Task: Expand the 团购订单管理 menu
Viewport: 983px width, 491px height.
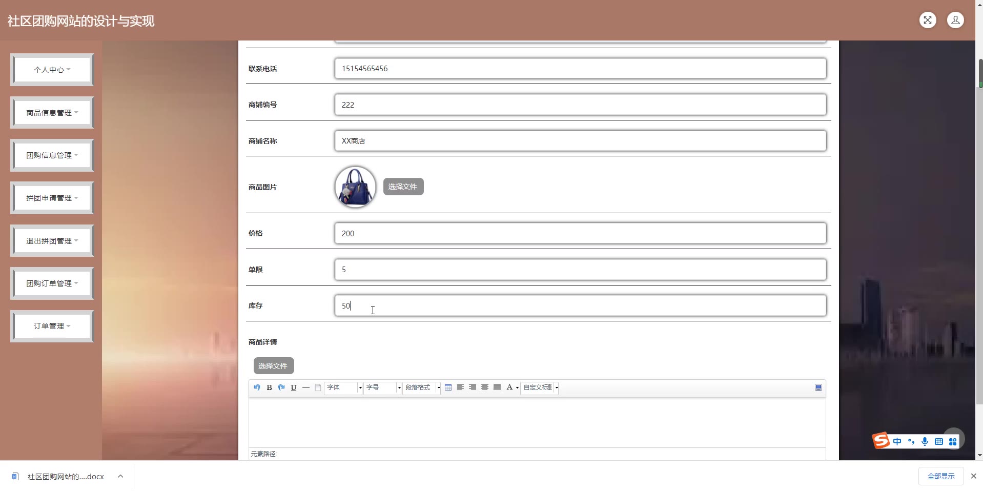Action: click(x=52, y=283)
